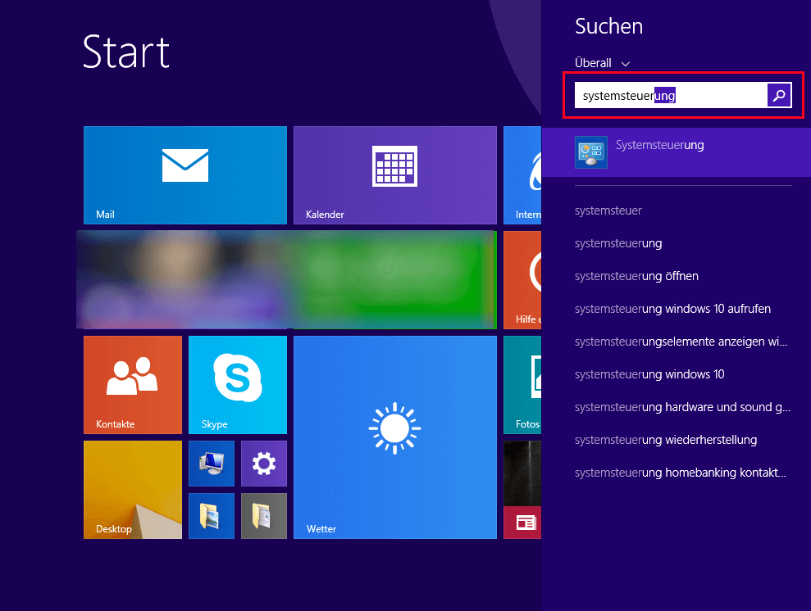Choose suggestion "systemsteuerung windows 10"
811x611 pixels.
pos(649,374)
